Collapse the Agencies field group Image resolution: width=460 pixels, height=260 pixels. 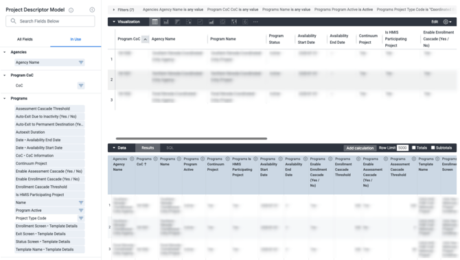click(x=5, y=52)
